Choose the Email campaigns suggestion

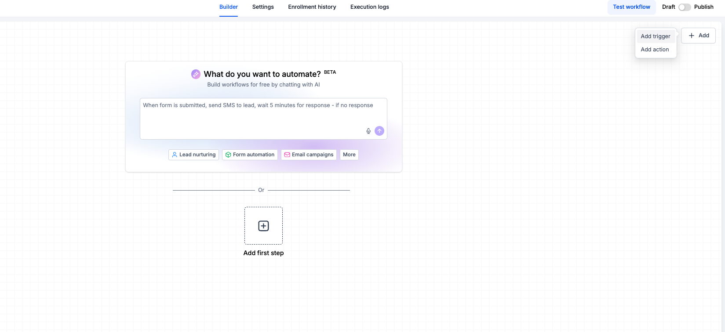click(x=309, y=155)
